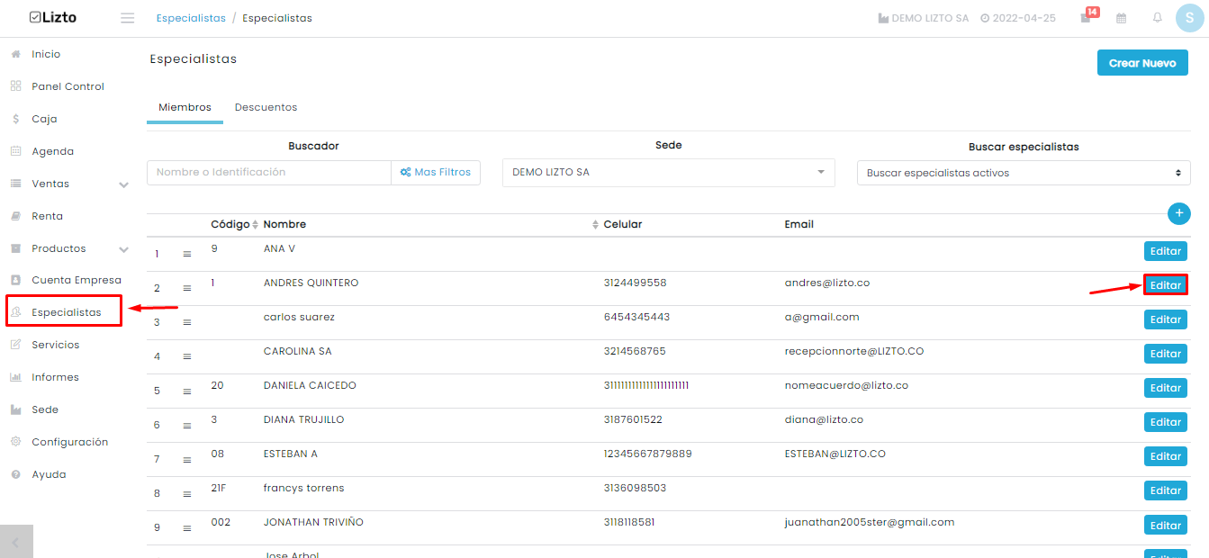Viewport: 1209px width, 558px height.
Task: Click the Caja dollar icon in sidebar
Action: (x=16, y=119)
